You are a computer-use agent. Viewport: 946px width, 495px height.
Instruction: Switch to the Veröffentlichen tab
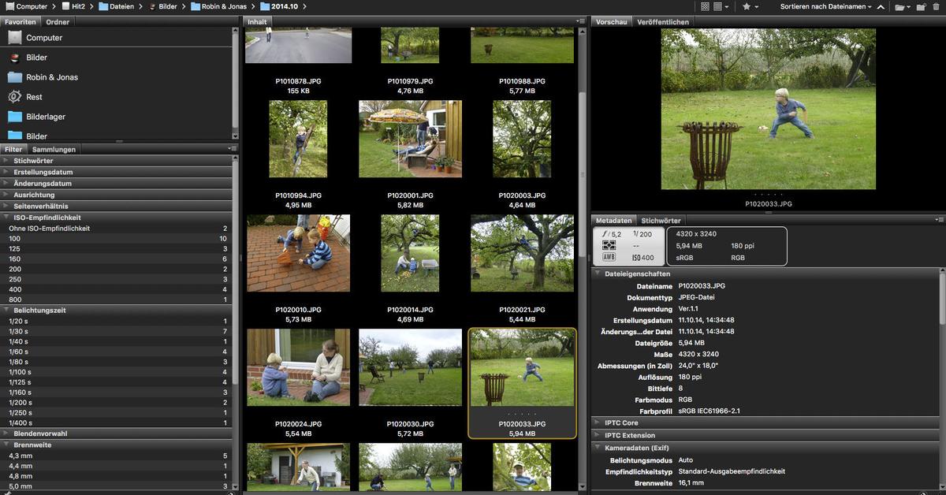coord(663,22)
